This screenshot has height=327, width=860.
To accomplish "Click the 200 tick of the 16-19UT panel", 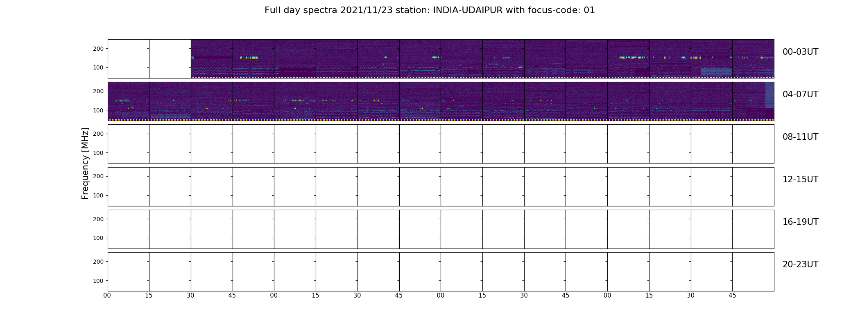I will click(98, 219).
